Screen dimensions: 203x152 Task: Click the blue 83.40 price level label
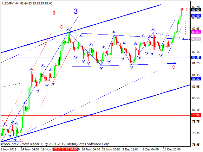coord(196,16)
